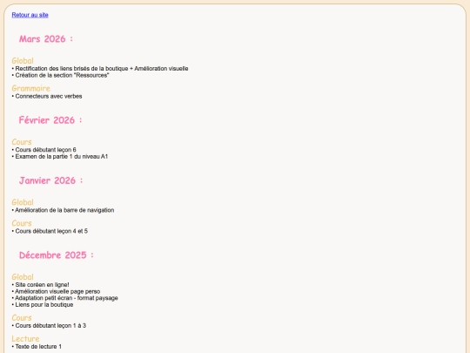Click the 'Lecture' subheading
470x353 pixels.
[25, 338]
